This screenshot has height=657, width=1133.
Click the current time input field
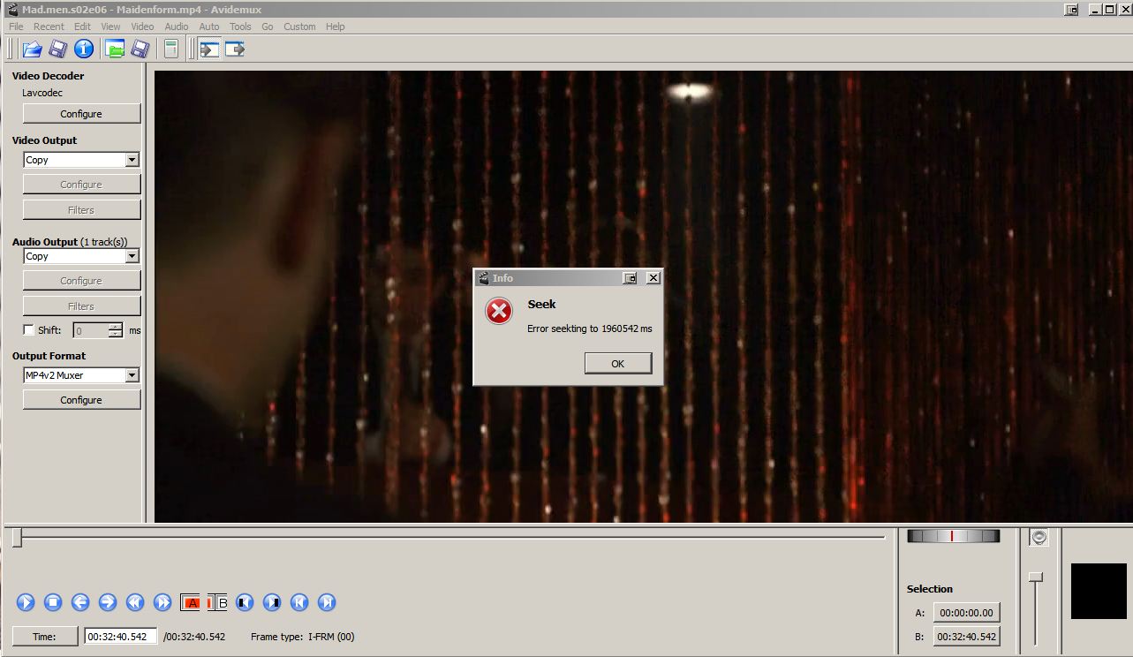(121, 637)
